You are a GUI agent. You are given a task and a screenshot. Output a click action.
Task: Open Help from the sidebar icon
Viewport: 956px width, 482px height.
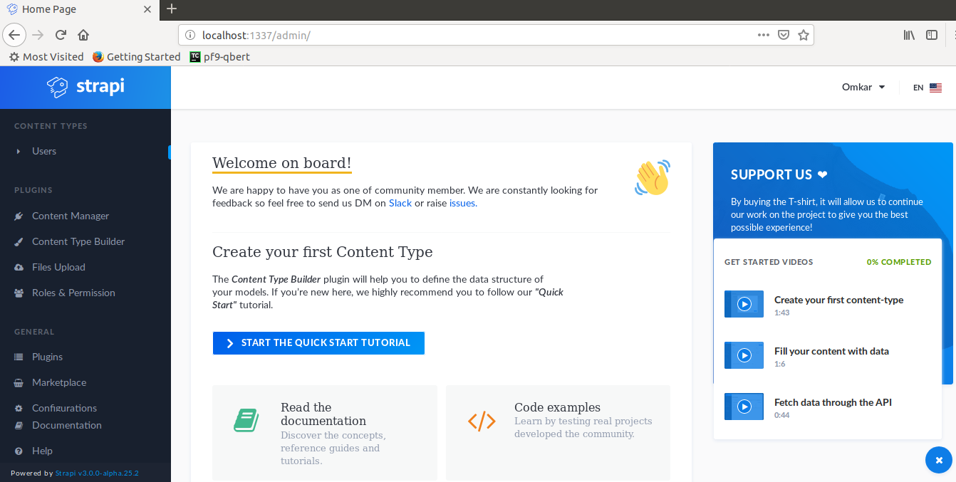20,450
